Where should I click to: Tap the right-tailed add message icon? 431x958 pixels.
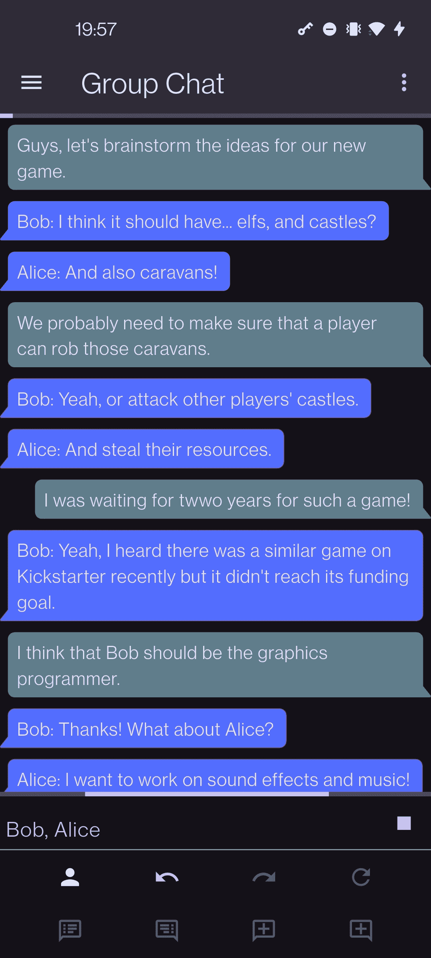pos(361,930)
